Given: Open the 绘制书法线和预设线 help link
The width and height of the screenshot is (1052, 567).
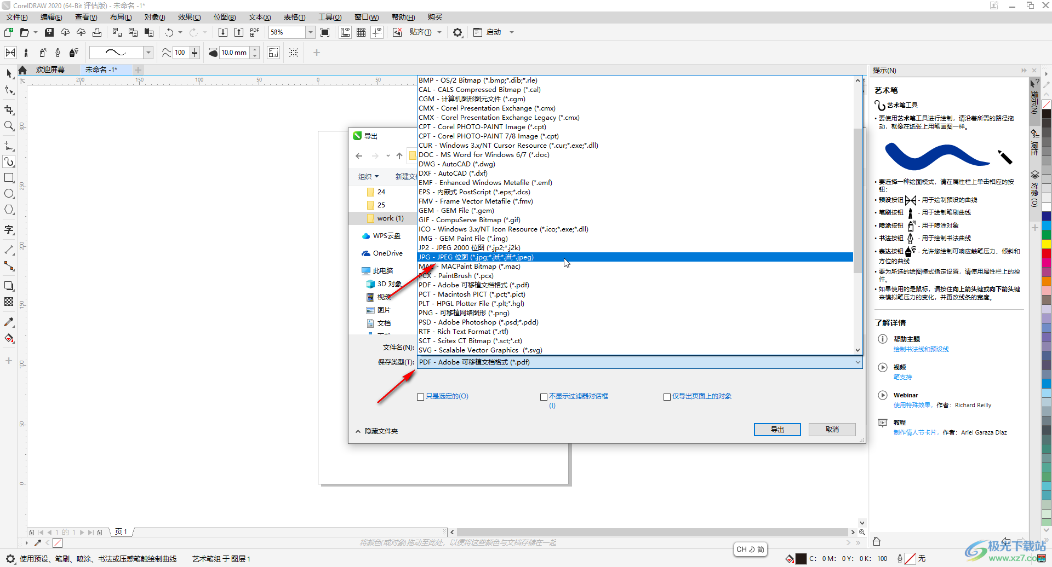Looking at the screenshot, I should coord(921,349).
